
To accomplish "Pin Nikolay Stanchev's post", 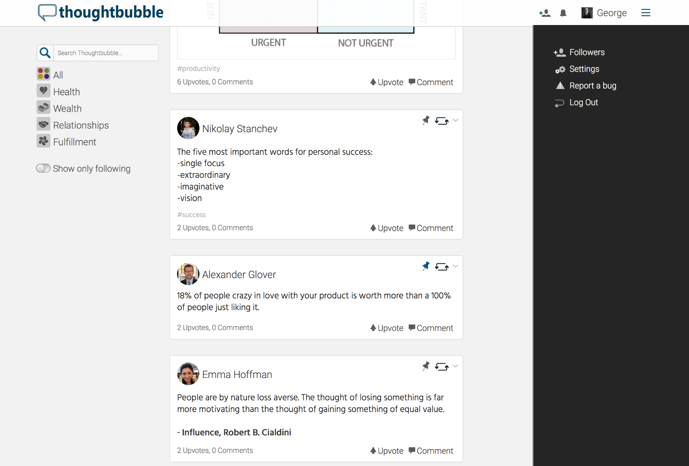I will click(x=426, y=120).
